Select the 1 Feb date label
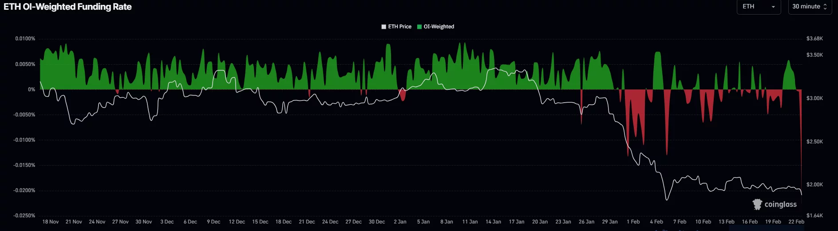 tap(633, 222)
